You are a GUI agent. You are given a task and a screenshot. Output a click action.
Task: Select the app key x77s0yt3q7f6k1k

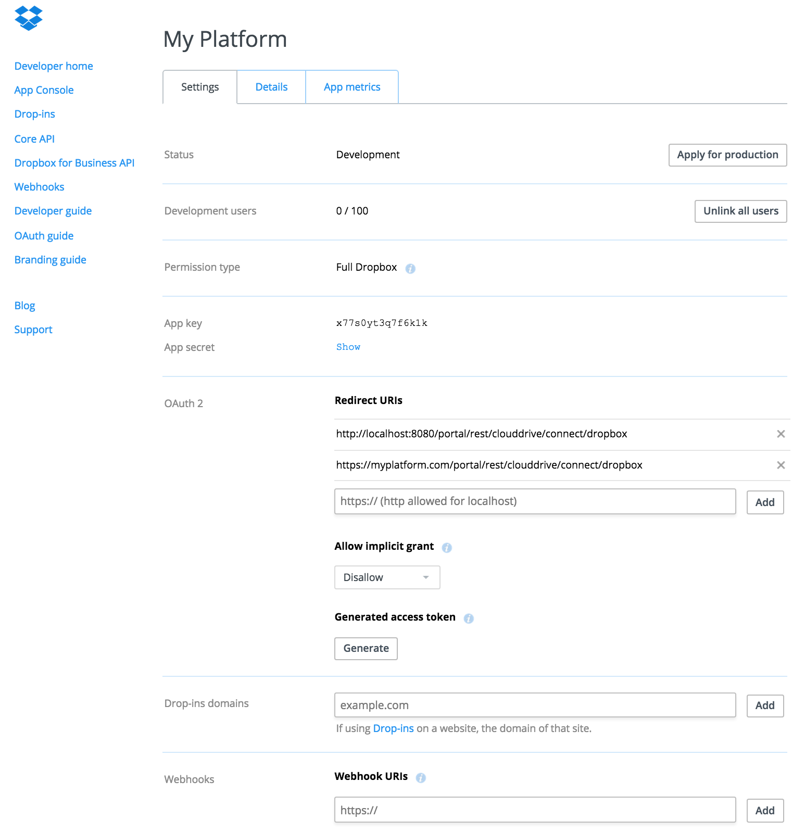point(382,323)
